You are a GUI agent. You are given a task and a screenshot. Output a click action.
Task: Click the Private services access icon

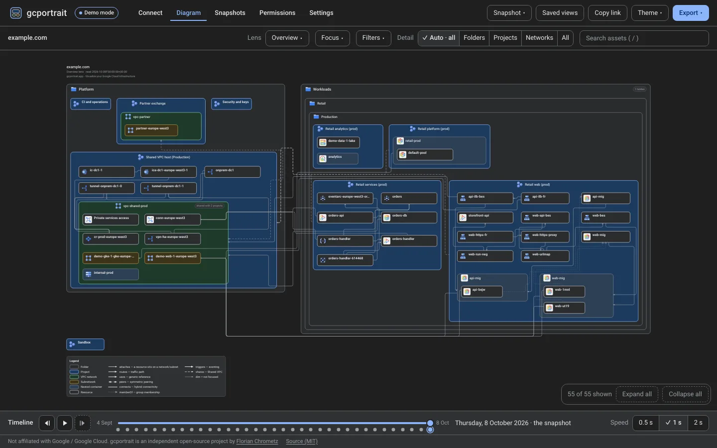point(88,219)
